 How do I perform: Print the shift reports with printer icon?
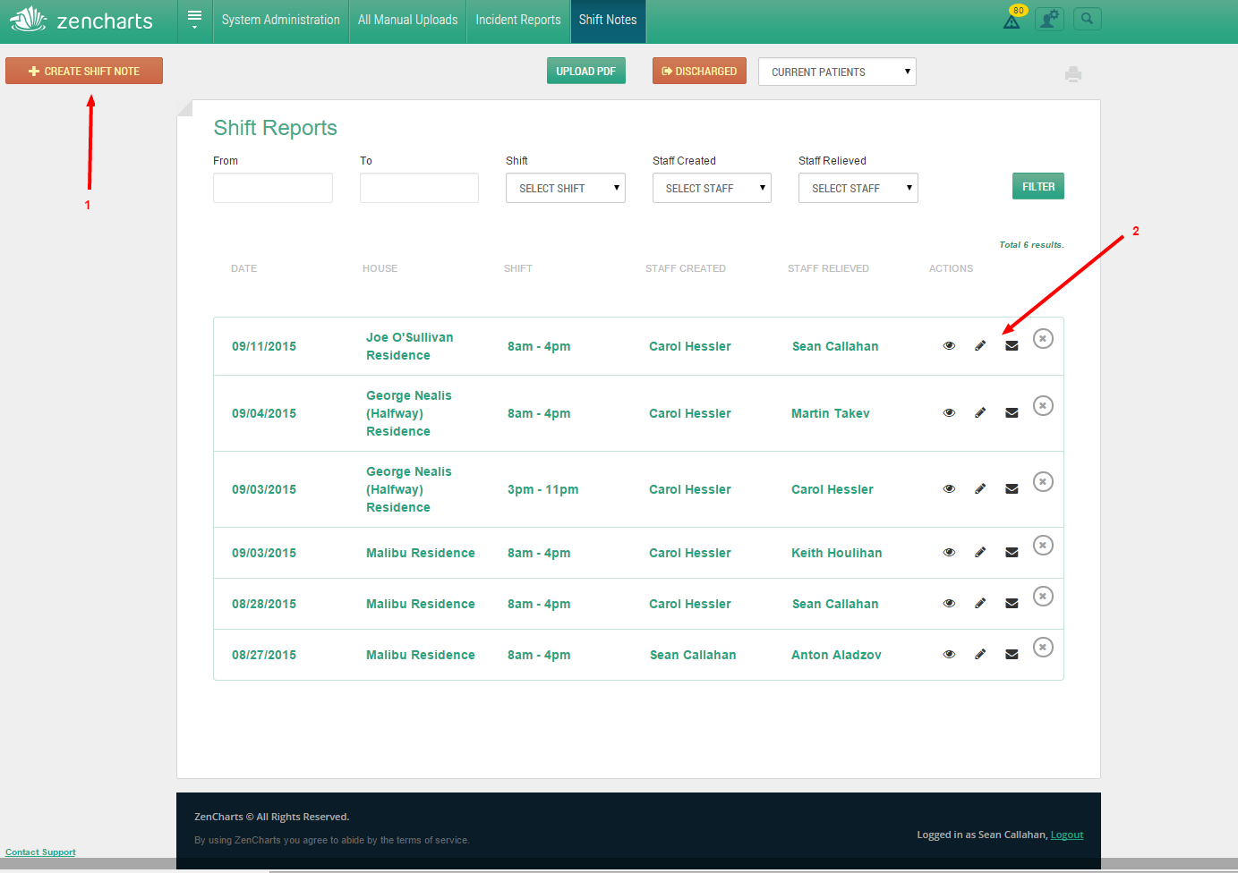(1073, 74)
